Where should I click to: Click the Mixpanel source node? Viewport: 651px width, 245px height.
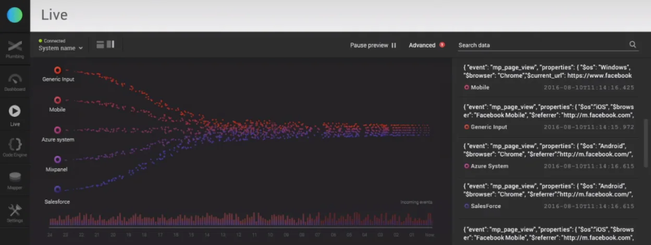click(x=57, y=160)
